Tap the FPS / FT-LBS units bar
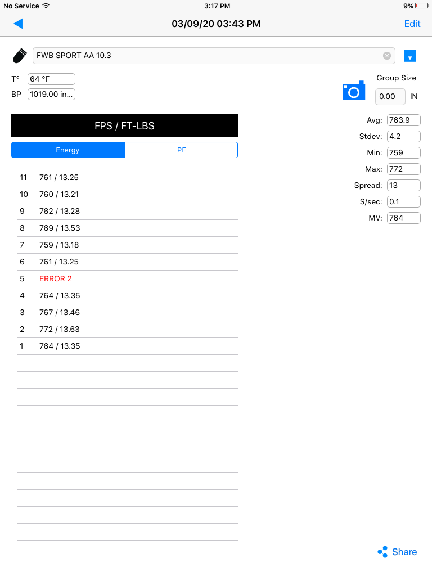Image resolution: width=432 pixels, height=576 pixels. pos(124,126)
